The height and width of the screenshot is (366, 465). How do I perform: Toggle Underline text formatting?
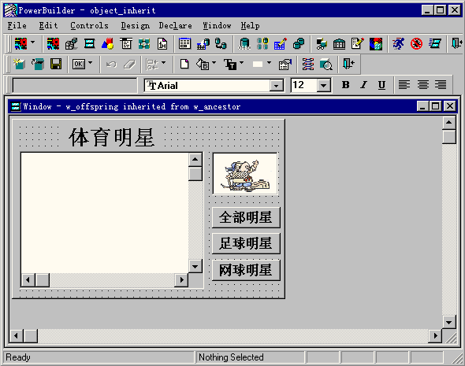coord(381,85)
